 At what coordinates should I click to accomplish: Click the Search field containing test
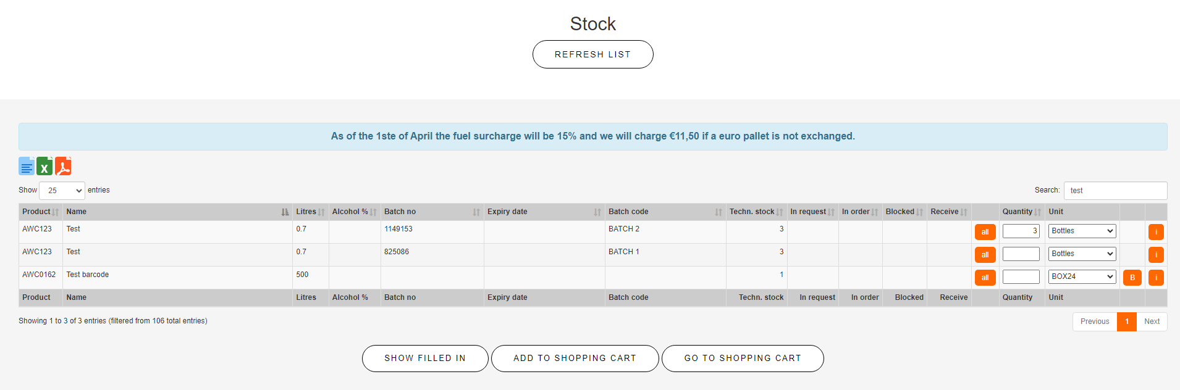click(x=1115, y=191)
